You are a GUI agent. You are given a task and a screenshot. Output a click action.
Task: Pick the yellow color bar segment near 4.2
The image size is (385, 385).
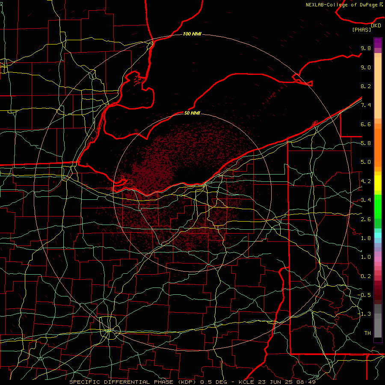coord(378,183)
